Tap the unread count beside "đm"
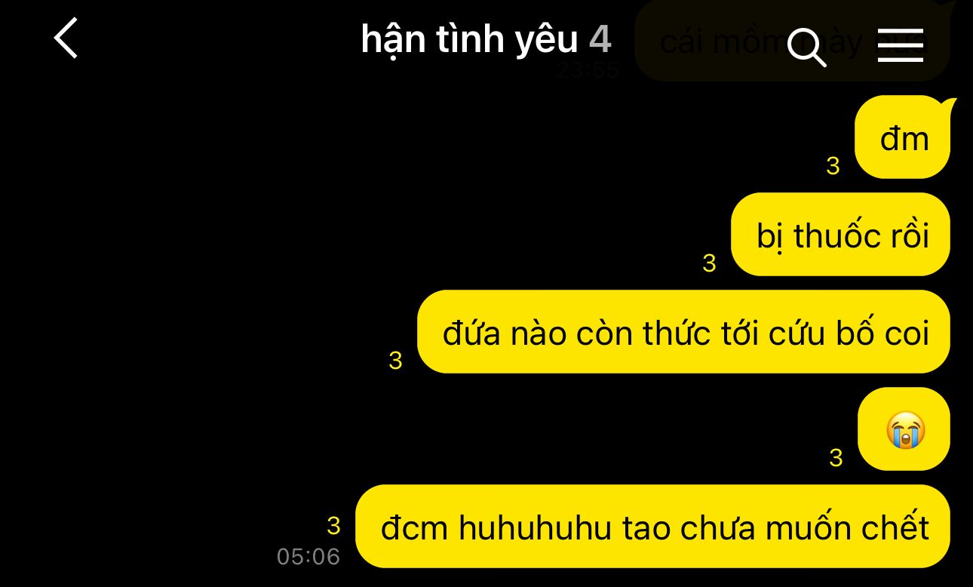The width and height of the screenshot is (973, 587). pyautogui.click(x=833, y=166)
